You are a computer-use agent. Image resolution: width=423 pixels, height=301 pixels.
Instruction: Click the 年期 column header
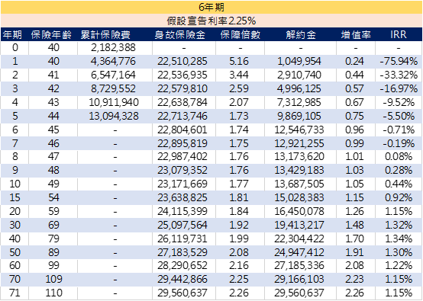(x=12, y=35)
